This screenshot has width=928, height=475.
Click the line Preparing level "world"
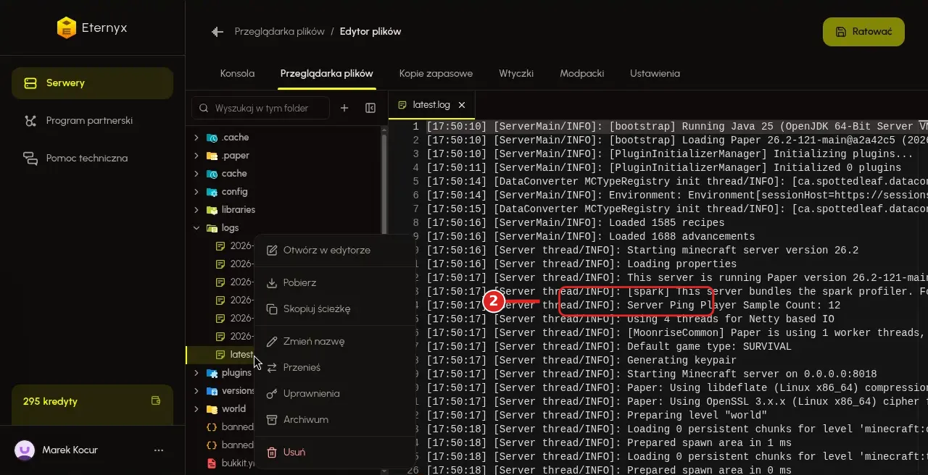(597, 415)
